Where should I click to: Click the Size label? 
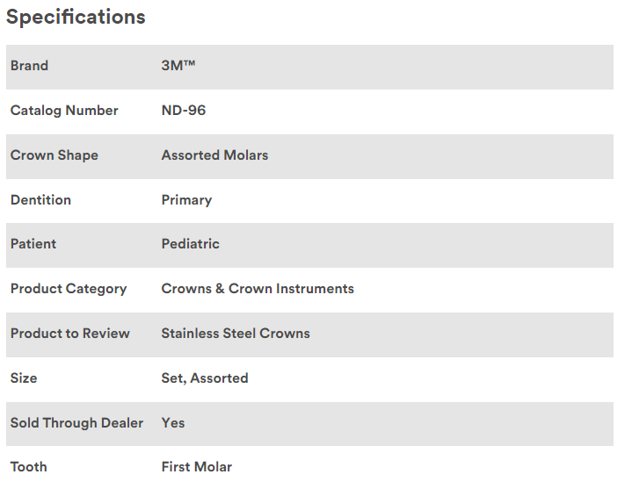pyautogui.click(x=24, y=378)
